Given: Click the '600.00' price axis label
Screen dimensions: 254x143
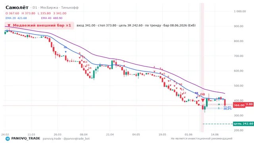Looking at the screenshot, I should (239, 71).
